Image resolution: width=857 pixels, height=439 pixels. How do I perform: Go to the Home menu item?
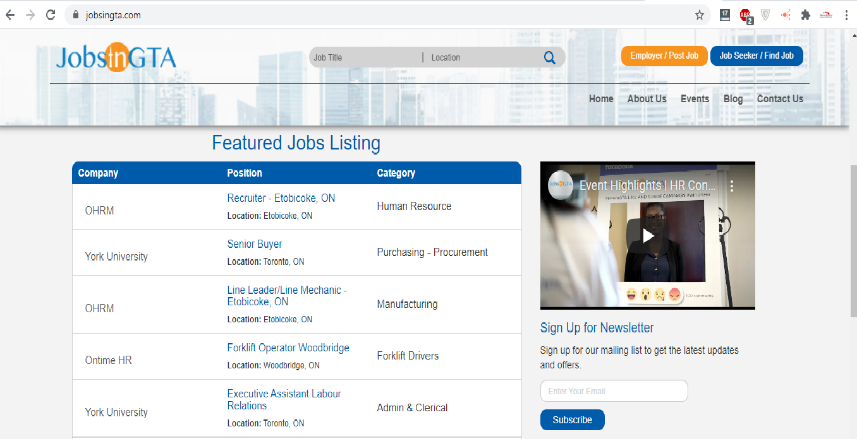[x=601, y=98]
